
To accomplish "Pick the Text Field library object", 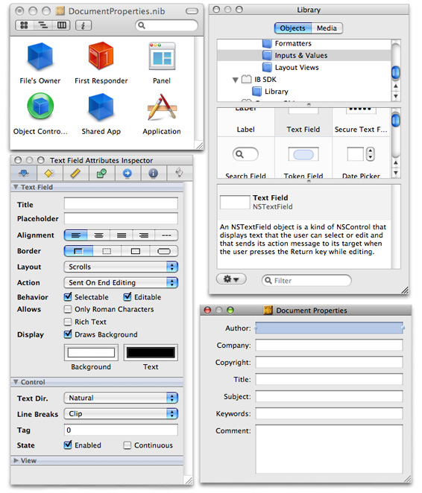I will tap(303, 121).
